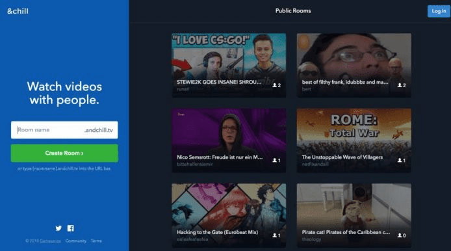Click viewer count icon on Unstoppable Wave room

400,161
